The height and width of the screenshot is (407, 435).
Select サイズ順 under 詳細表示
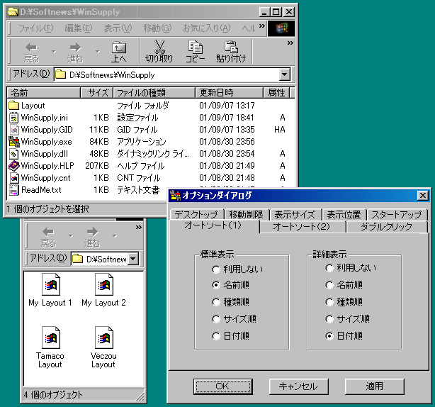click(x=347, y=319)
